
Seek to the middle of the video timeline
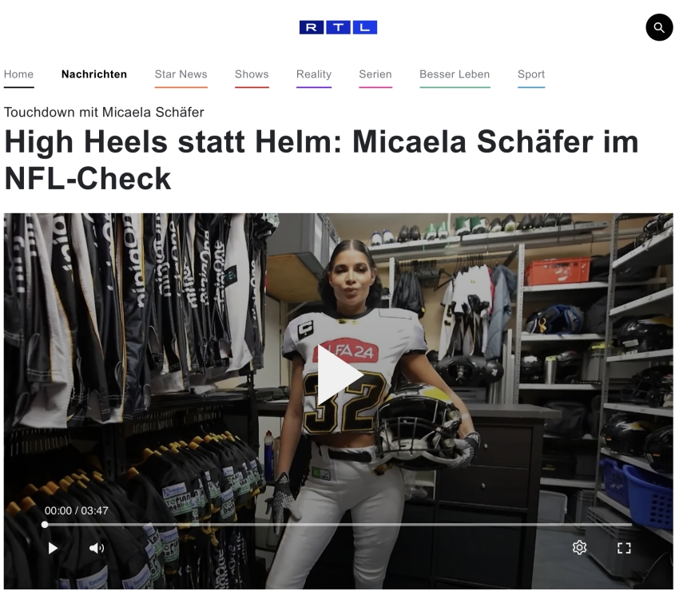tap(338, 525)
